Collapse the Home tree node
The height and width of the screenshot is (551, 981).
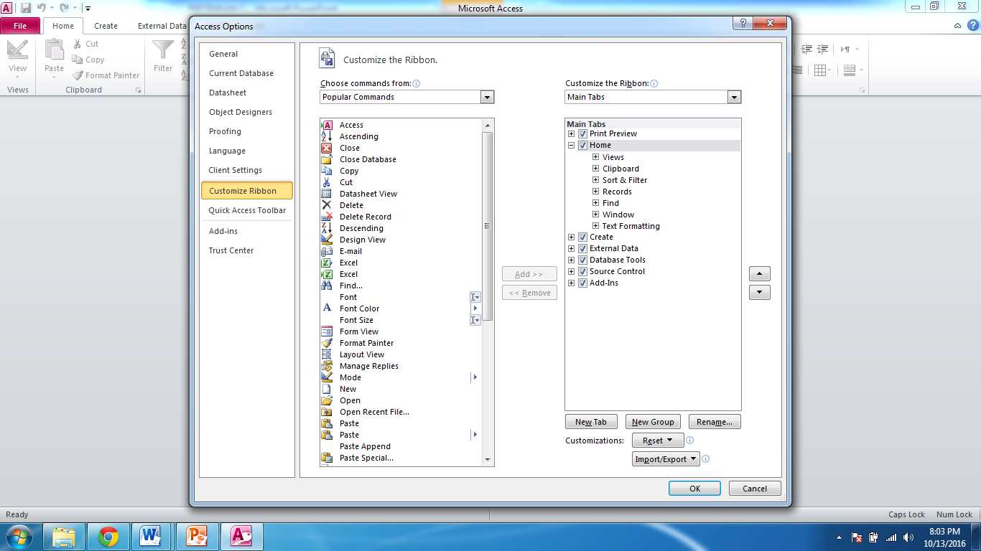click(572, 146)
